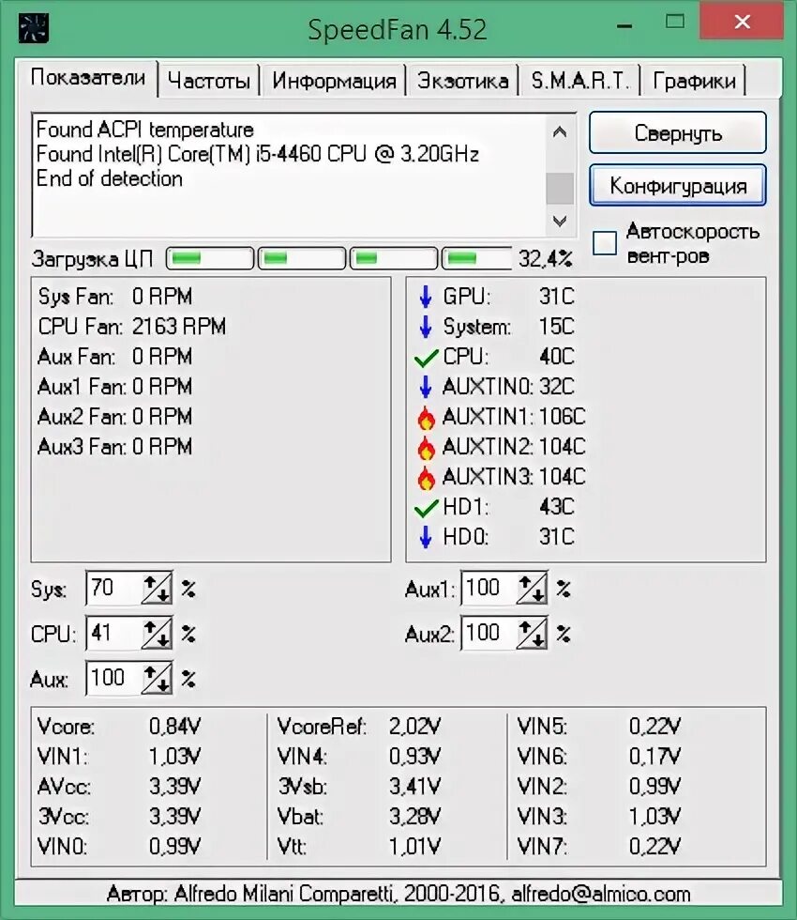Viewport: 797px width, 920px height.
Task: Click the 'Found ACPI temperature' log line
Action: tap(144, 130)
